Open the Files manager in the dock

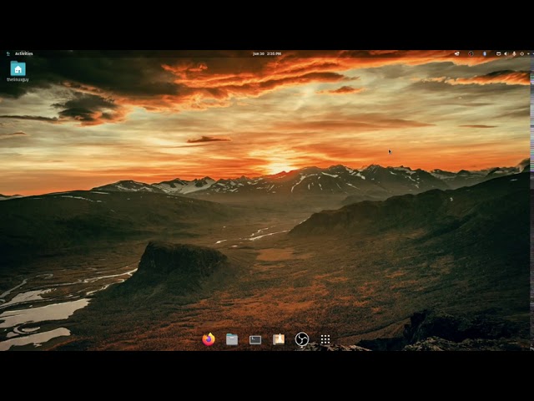232,339
